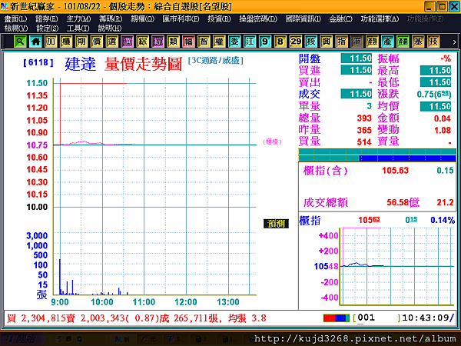Click the green magnifier search icon
Screen dimensions: 461x346
tap(20, 42)
